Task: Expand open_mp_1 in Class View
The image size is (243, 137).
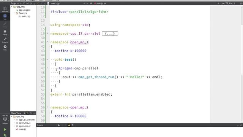Action: point(14,123)
